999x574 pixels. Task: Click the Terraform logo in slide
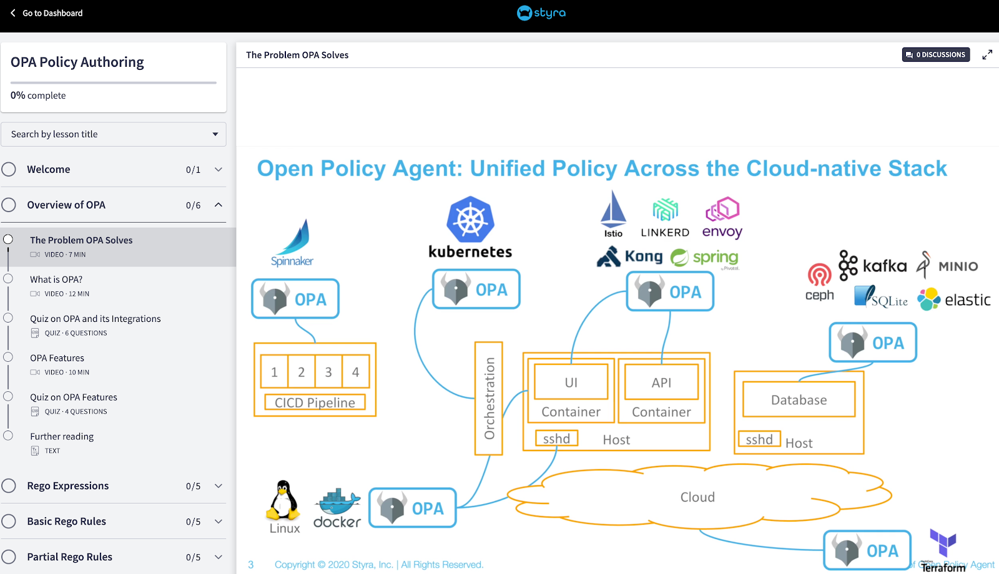[x=943, y=550]
